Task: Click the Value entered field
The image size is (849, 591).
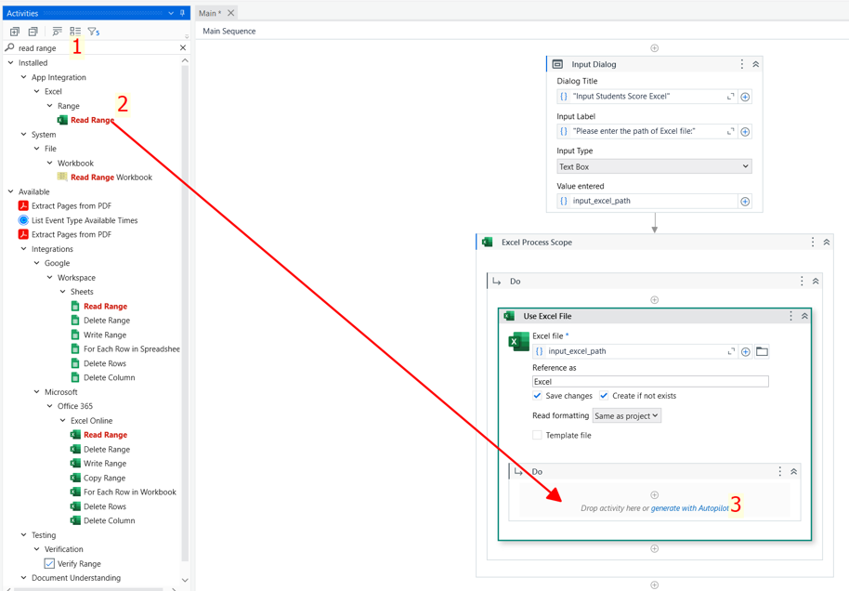Action: coord(647,201)
